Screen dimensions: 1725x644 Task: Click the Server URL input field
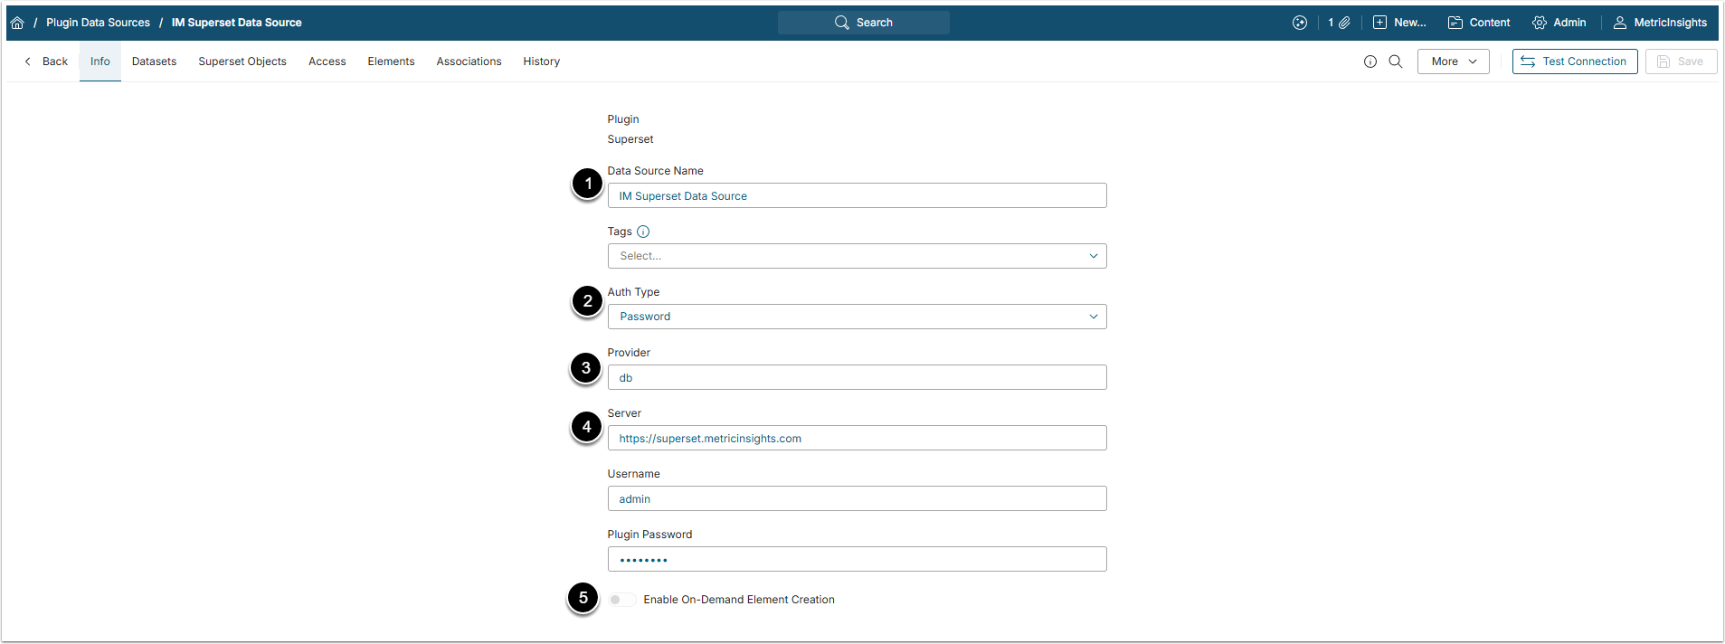(x=856, y=439)
